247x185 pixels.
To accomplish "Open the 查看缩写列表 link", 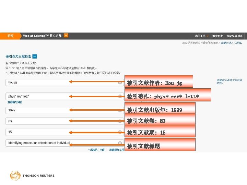I will (x=15, y=102).
